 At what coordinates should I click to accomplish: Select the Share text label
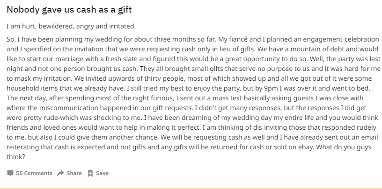(x=74, y=173)
